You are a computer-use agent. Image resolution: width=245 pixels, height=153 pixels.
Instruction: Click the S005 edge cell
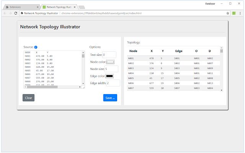coord(177,78)
